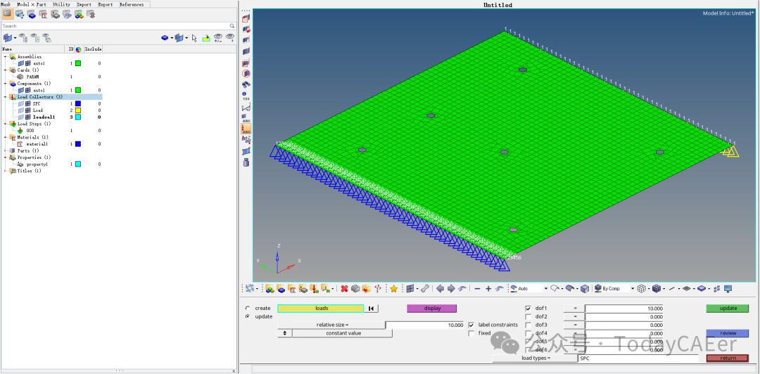
Task: Switch to the Import tab
Action: click(x=84, y=4)
